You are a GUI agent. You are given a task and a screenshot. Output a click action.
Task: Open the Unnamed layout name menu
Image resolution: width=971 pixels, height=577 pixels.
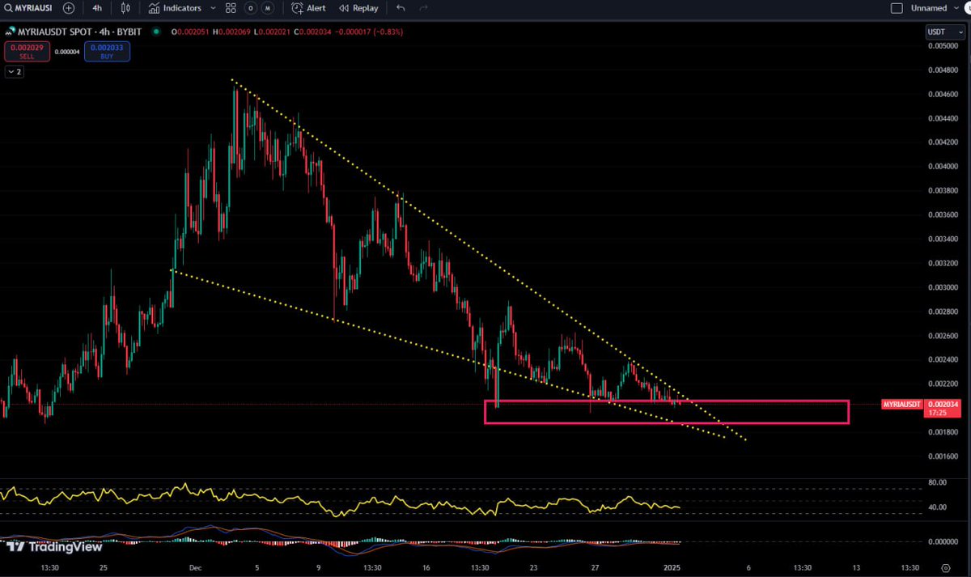coord(928,8)
